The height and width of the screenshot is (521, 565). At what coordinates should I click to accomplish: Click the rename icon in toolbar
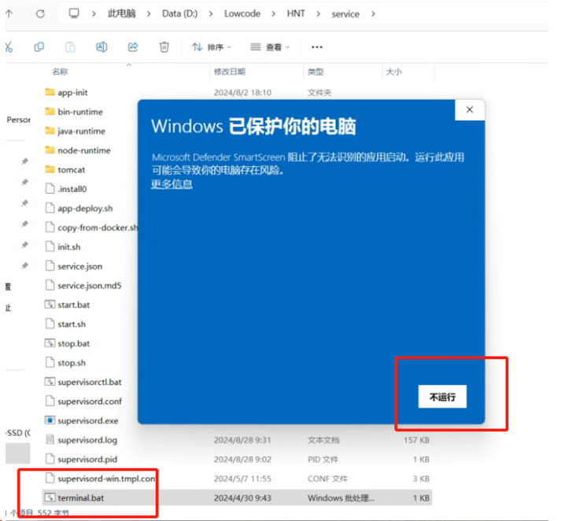click(102, 47)
